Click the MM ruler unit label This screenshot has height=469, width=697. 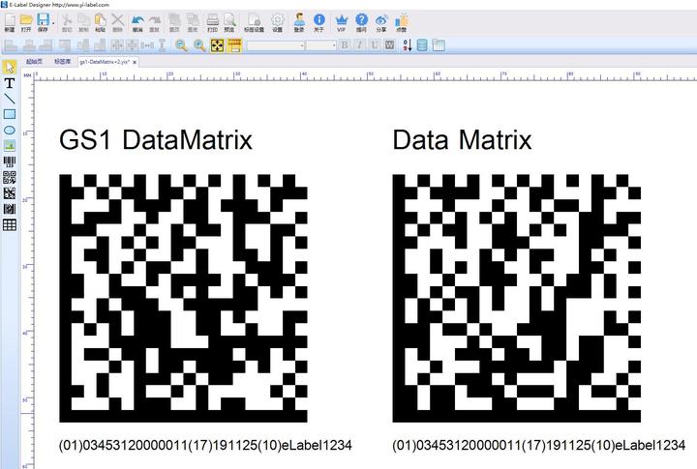coord(27,75)
